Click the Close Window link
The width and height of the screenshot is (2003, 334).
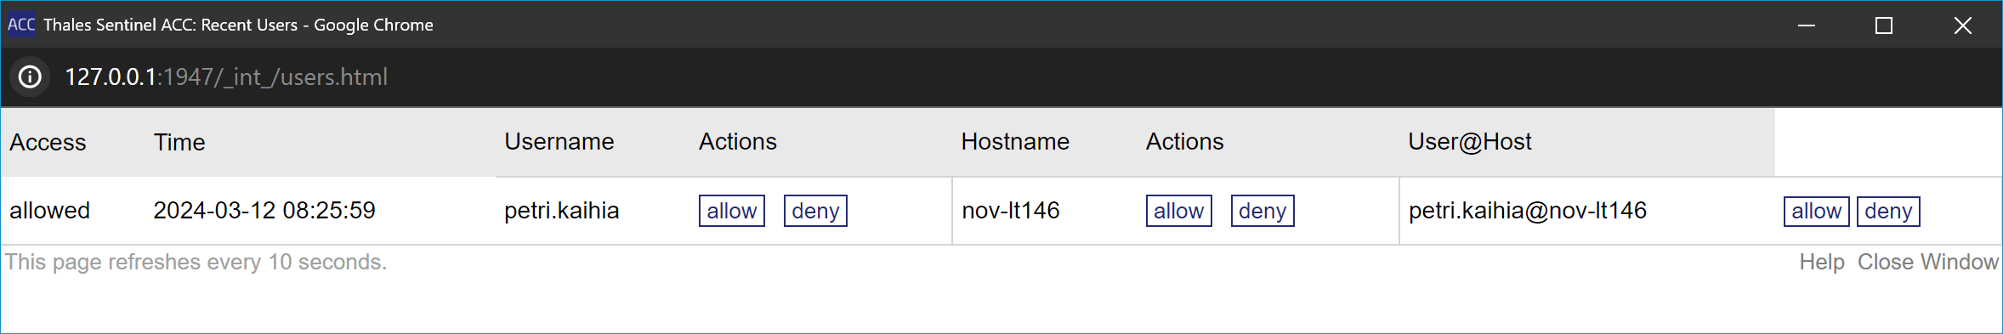pos(1927,262)
